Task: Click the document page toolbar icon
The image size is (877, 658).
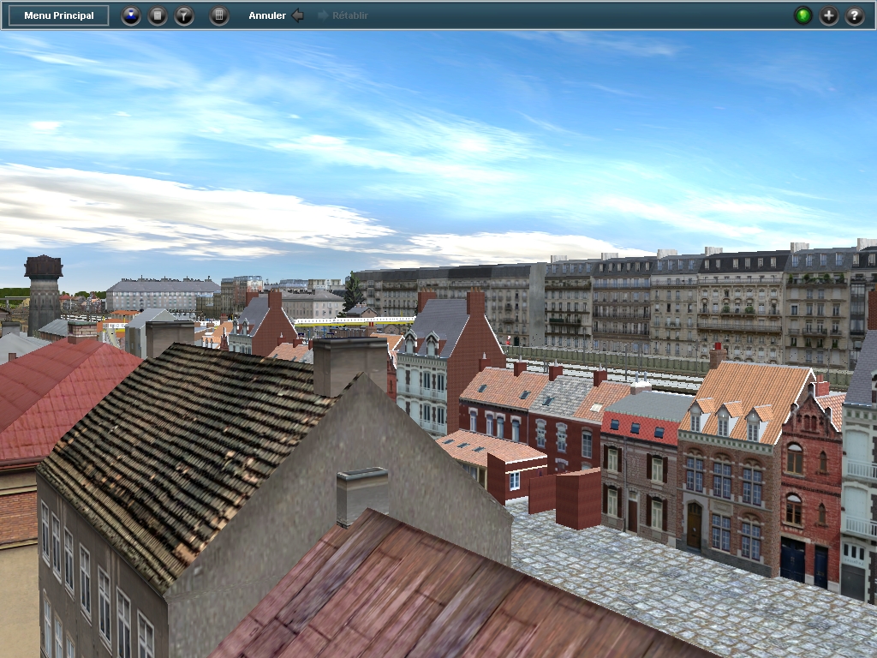Action: coord(158,15)
